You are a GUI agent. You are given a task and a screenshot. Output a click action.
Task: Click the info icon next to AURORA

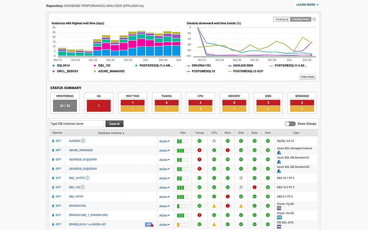83,141
